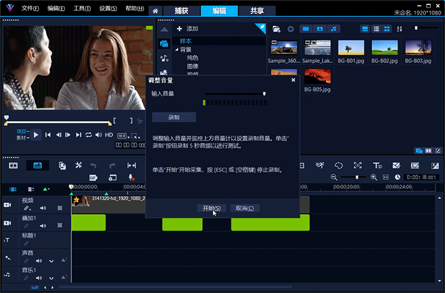
Task: Jump to preview end
Action: (x=78, y=135)
